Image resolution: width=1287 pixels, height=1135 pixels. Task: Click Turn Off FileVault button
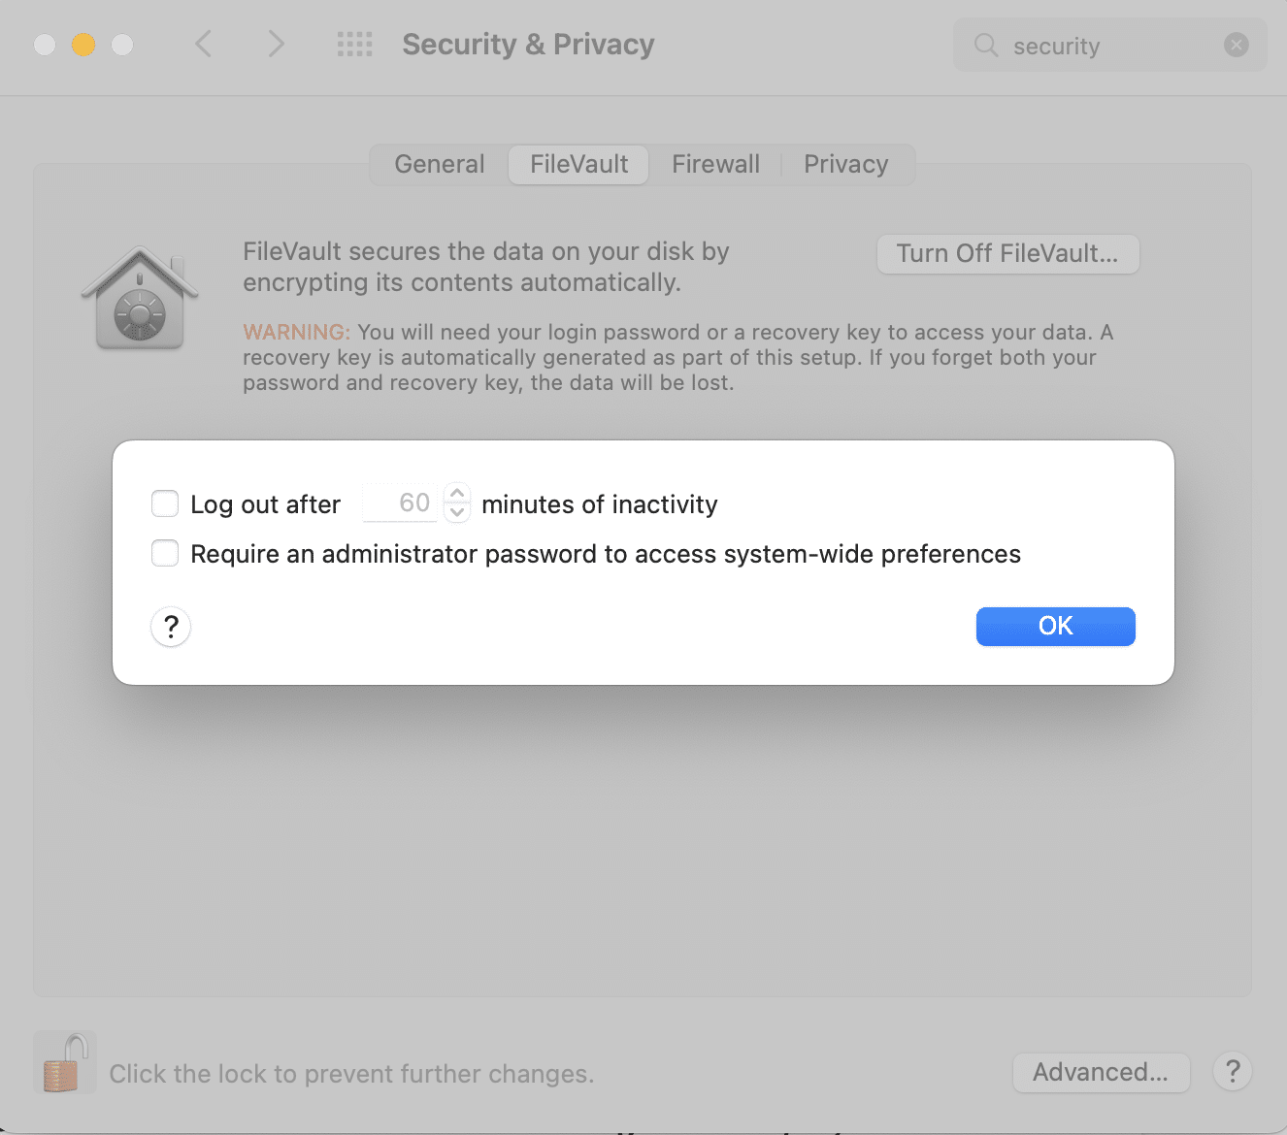point(1007,254)
